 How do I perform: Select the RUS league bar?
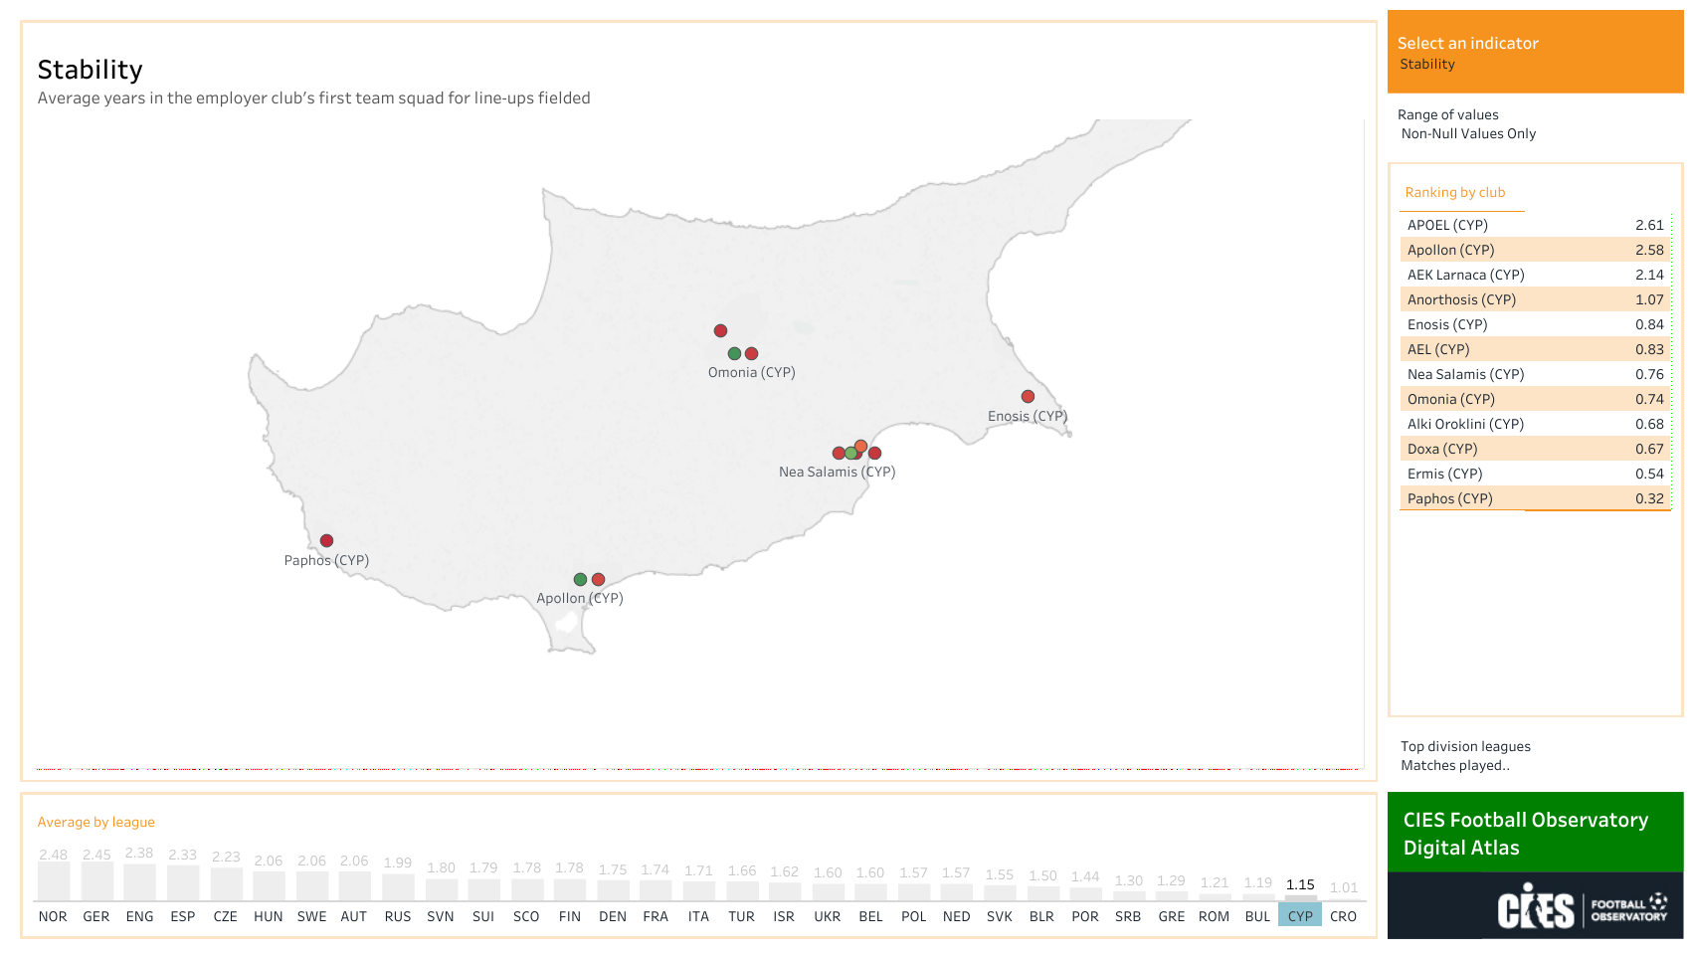398,887
